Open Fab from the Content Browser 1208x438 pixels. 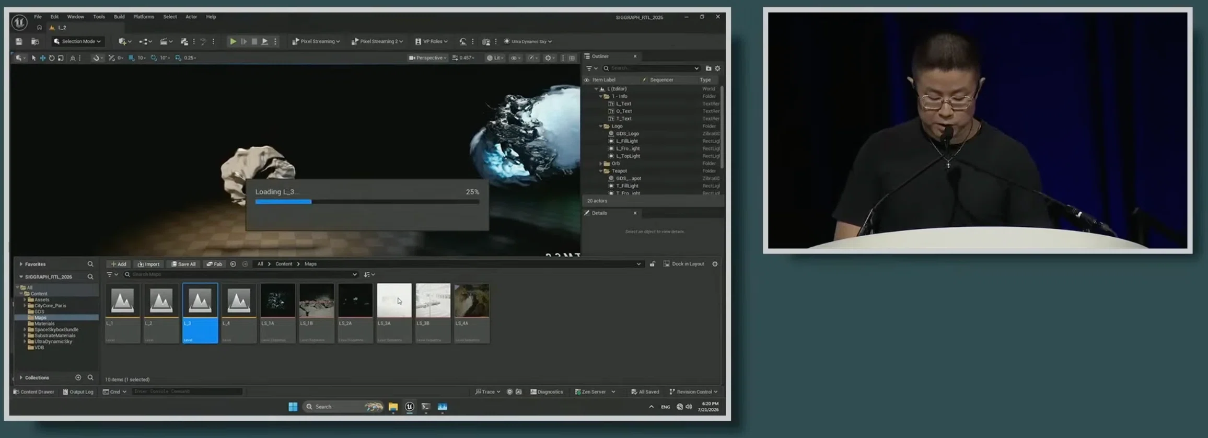click(214, 264)
